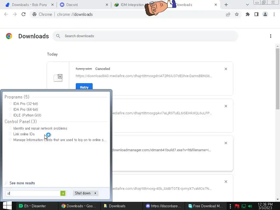Click the magnifier icon in Search downloads

pyautogui.click(x=58, y=36)
